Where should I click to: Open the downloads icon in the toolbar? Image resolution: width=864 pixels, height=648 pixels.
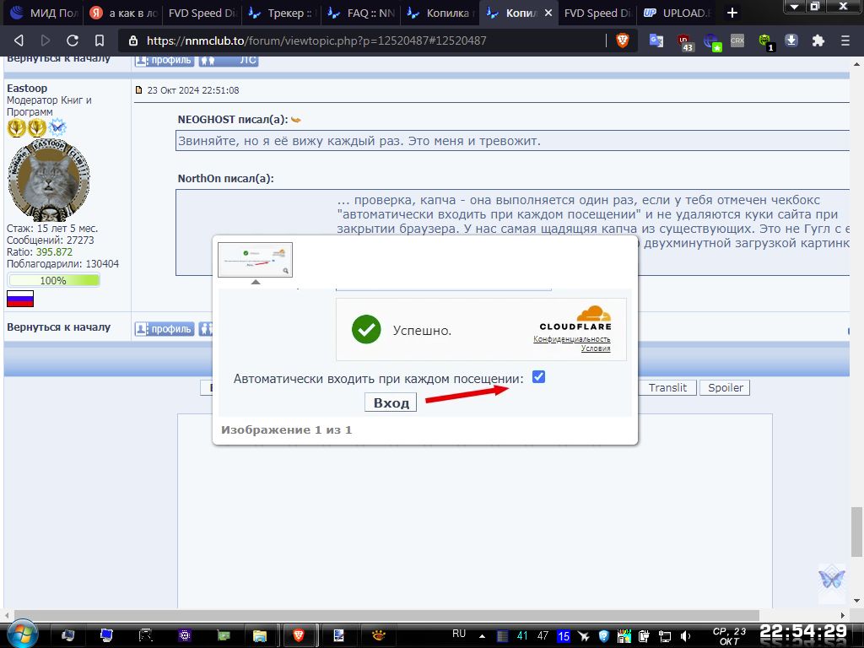[791, 40]
